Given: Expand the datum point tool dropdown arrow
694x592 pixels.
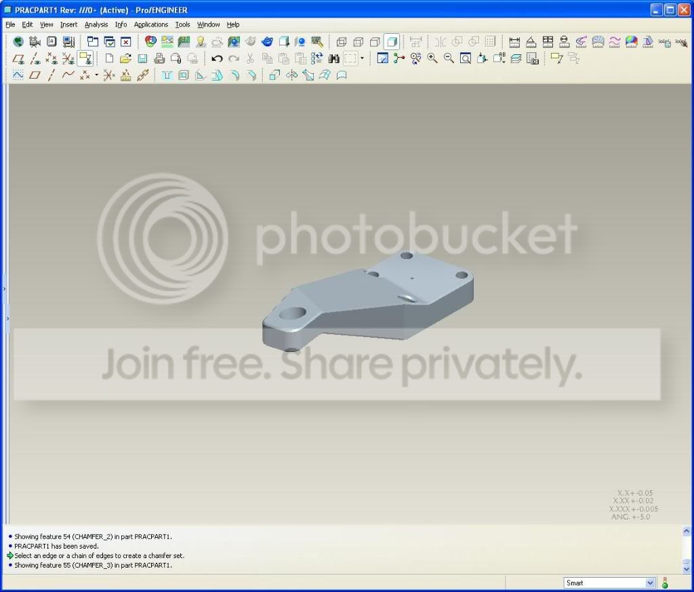Looking at the screenshot, I should [96, 75].
